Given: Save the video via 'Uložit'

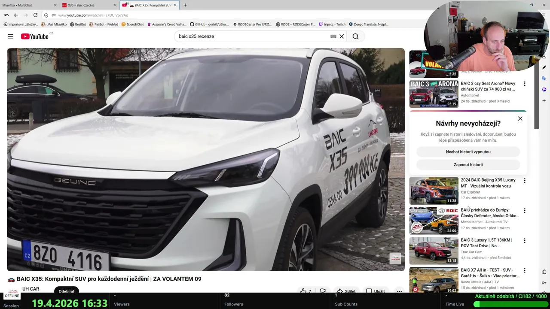Looking at the screenshot, I should pyautogui.click(x=376, y=291).
